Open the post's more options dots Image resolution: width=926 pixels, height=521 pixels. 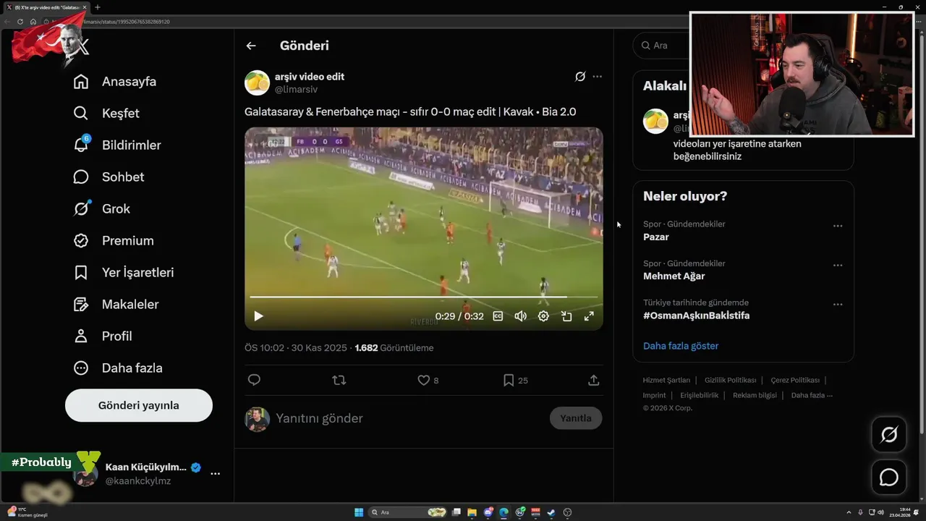pos(597,77)
